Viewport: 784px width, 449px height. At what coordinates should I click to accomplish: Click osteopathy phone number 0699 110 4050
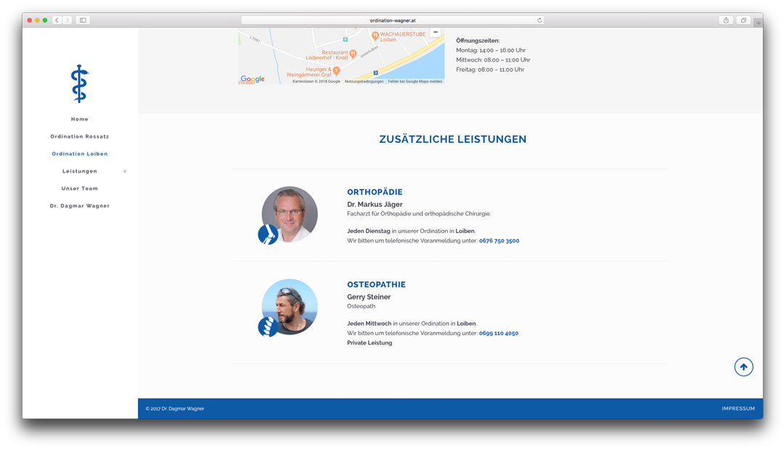click(499, 334)
